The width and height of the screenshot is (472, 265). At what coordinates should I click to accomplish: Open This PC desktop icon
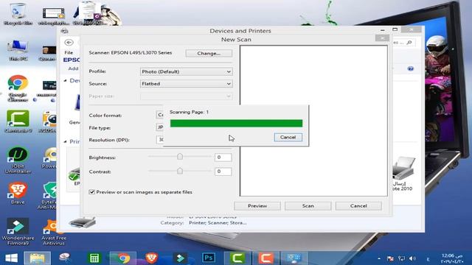pos(18,50)
